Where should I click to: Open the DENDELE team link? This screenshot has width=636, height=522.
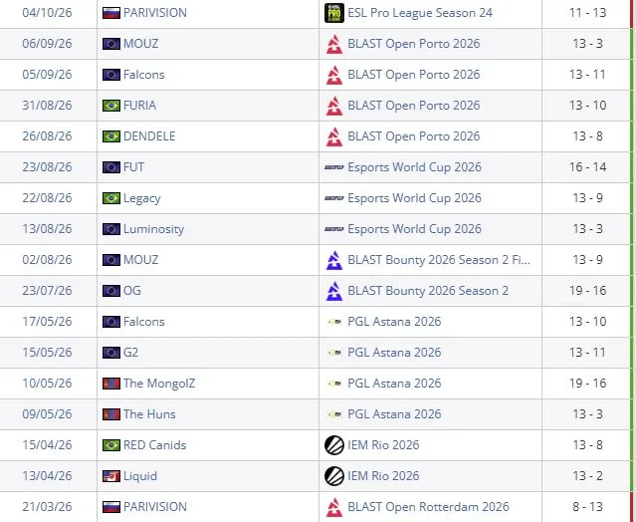click(149, 136)
